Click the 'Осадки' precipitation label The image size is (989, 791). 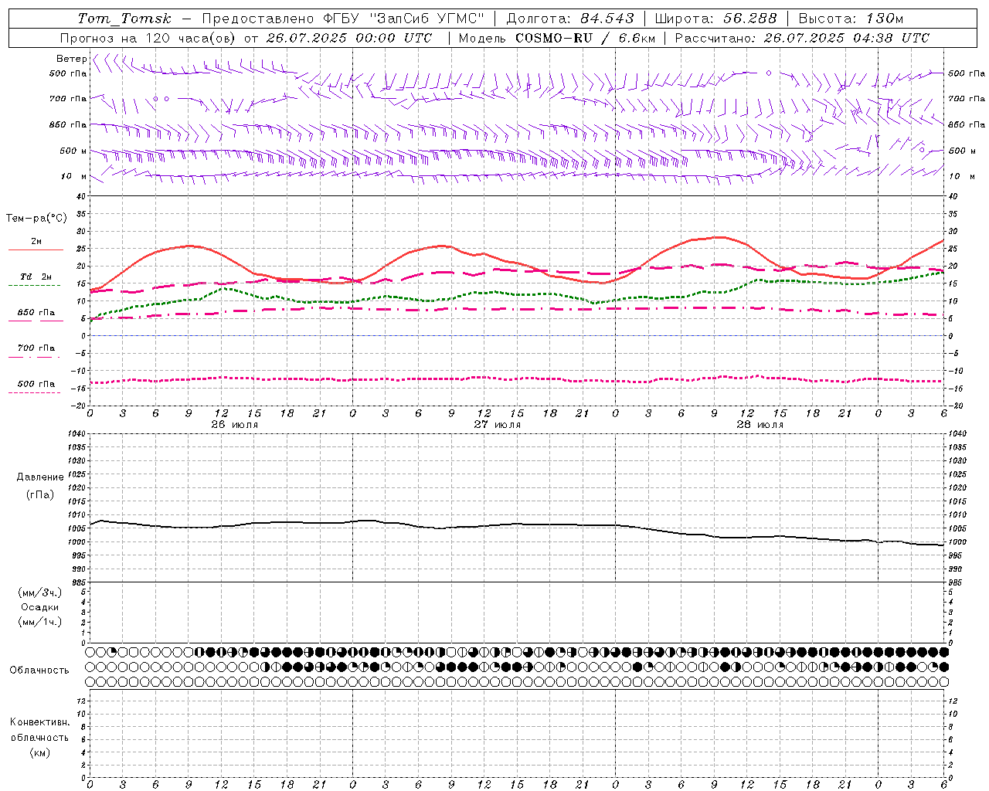[40, 607]
